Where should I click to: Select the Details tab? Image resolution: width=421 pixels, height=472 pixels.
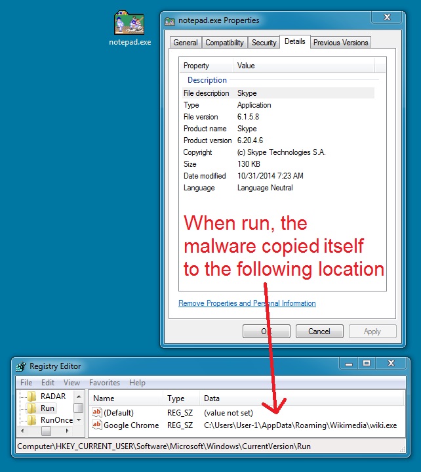(294, 41)
